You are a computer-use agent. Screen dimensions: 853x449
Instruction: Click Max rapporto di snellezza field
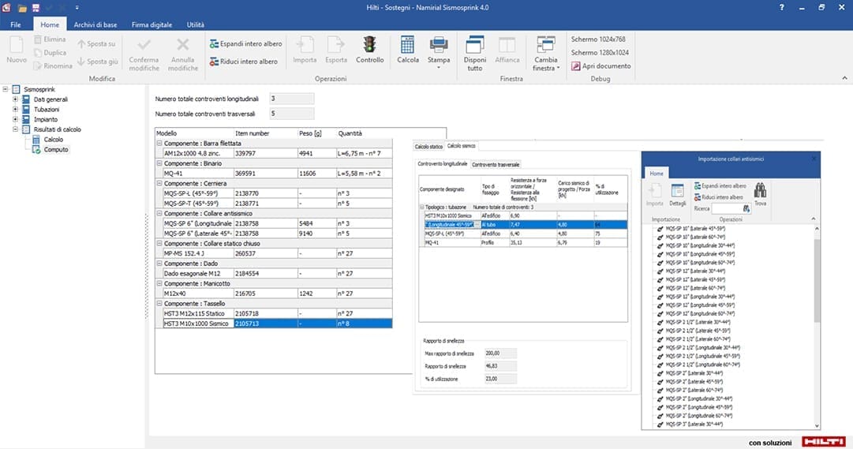pyautogui.click(x=500, y=354)
